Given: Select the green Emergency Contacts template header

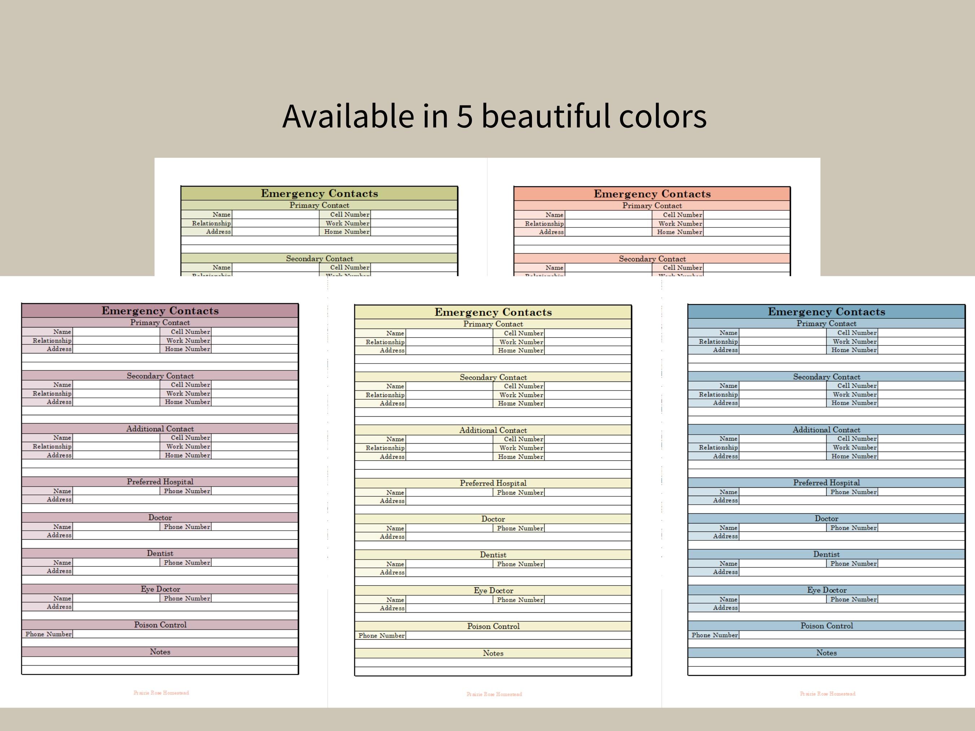Looking at the screenshot, I should 320,193.
